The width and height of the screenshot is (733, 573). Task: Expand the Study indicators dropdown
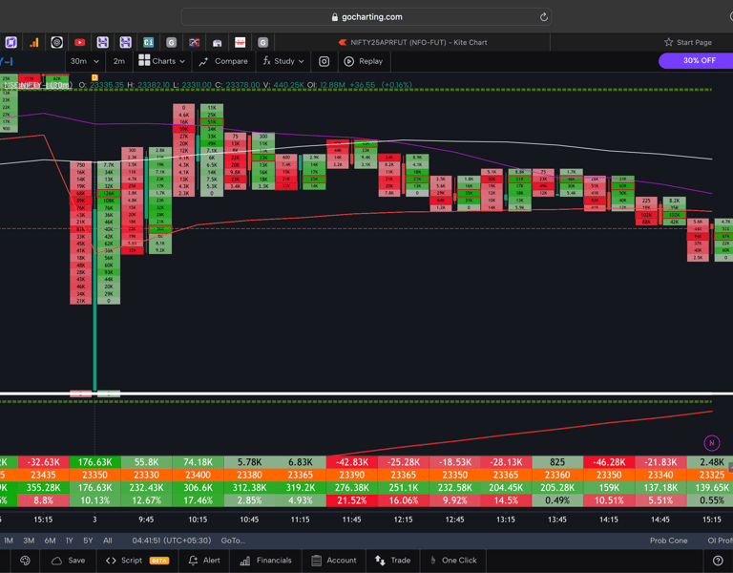[x=283, y=61]
